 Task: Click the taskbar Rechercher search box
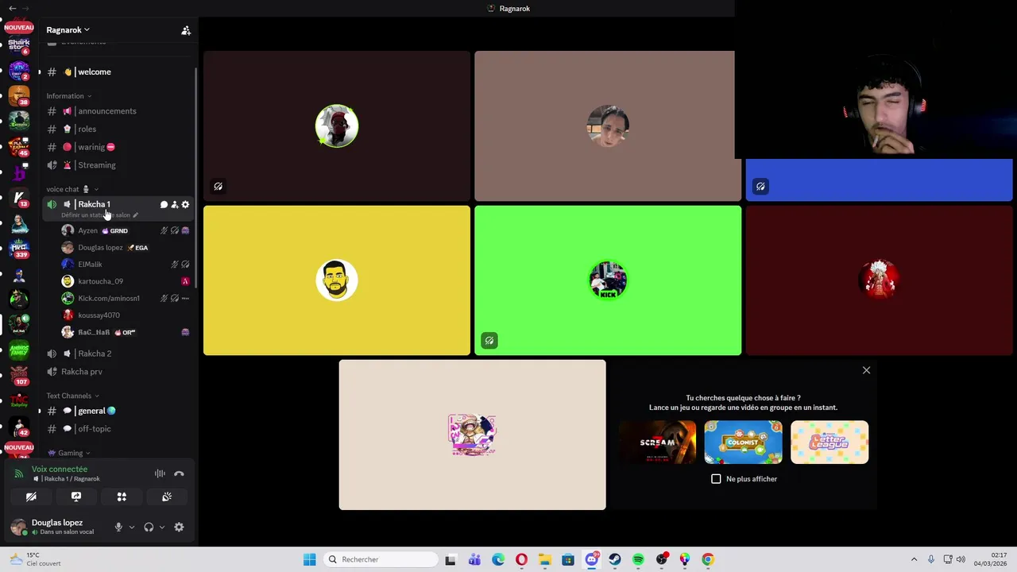[x=381, y=559]
